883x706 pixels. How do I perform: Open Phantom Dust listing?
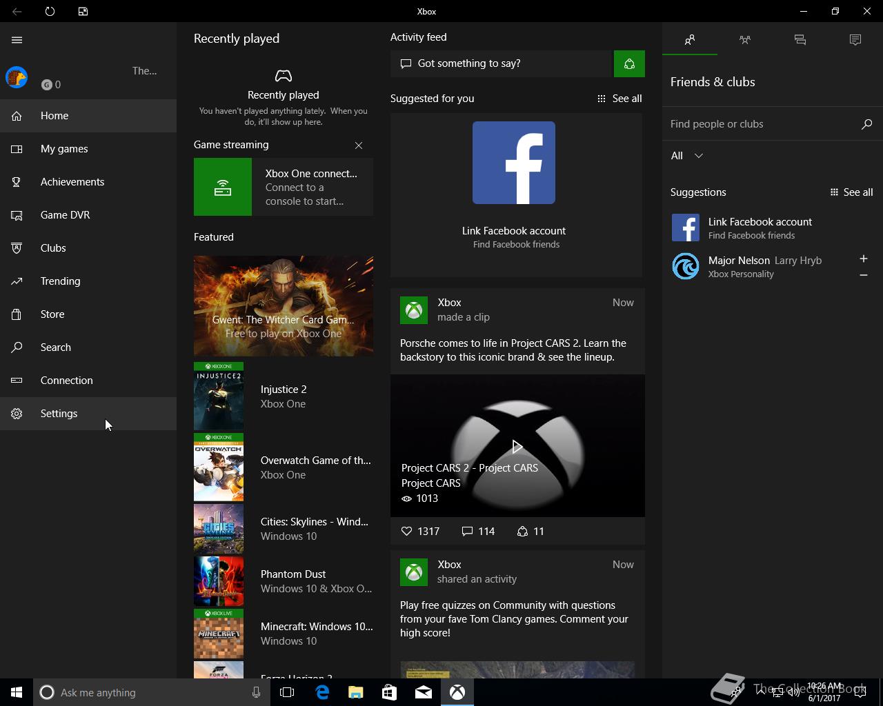(x=284, y=581)
